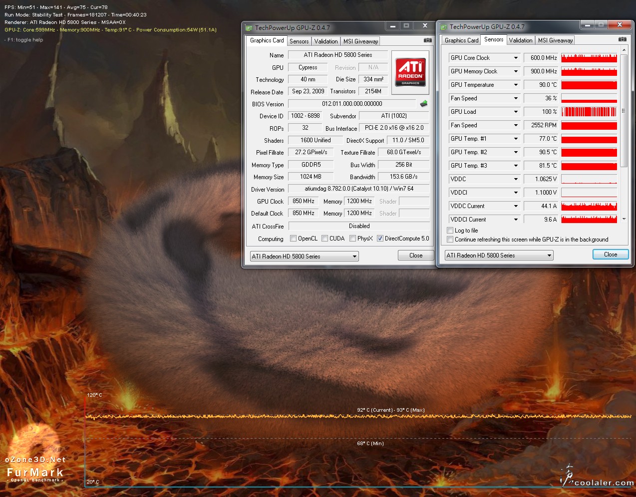Open the title bar app icon of left GPU-Z window
The image size is (636, 497).
[249, 28]
